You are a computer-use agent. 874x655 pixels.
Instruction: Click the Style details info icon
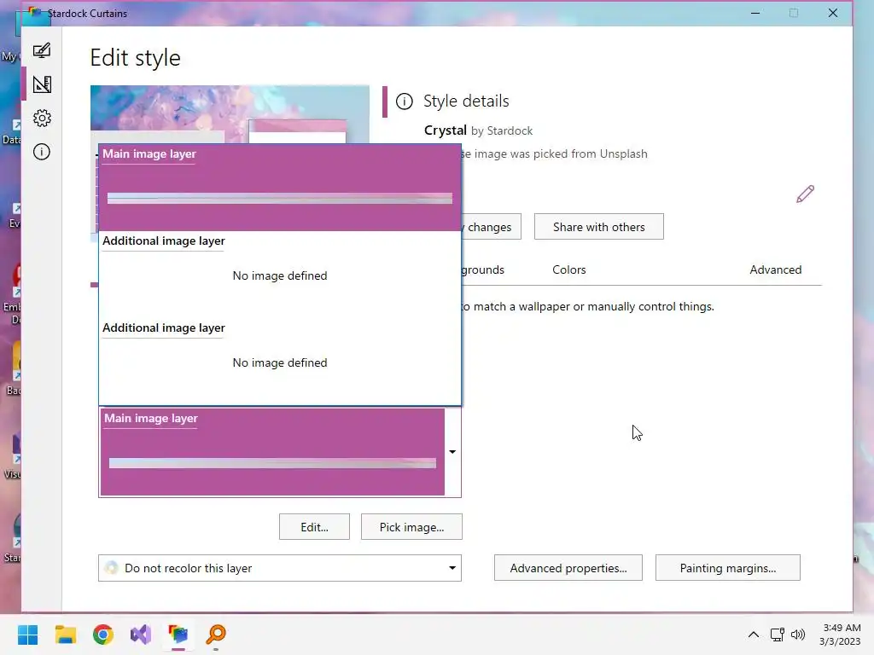404,101
